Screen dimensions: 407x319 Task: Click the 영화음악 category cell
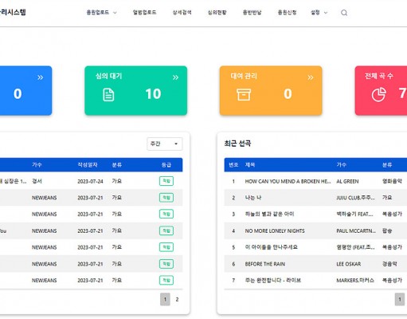tap(392, 181)
